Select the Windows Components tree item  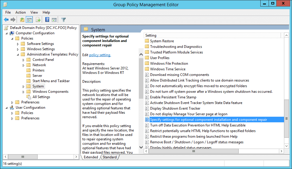coord(50,92)
